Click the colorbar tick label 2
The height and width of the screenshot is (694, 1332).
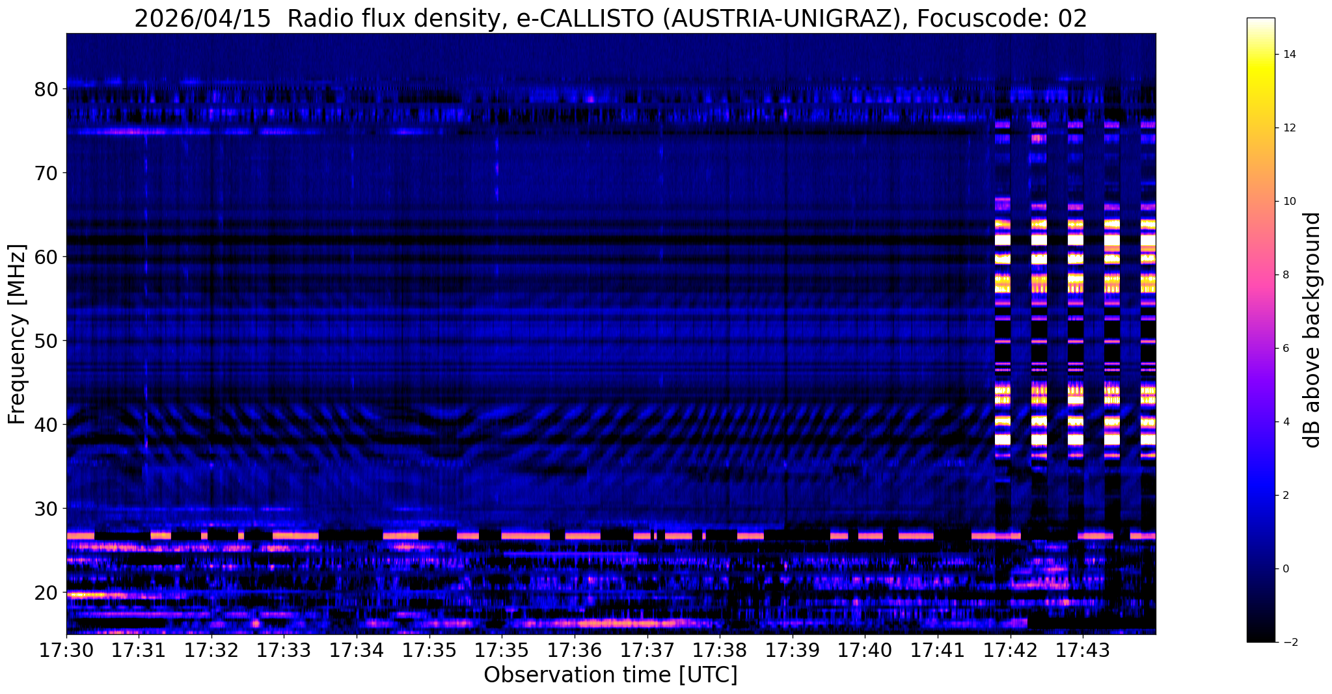1285,496
